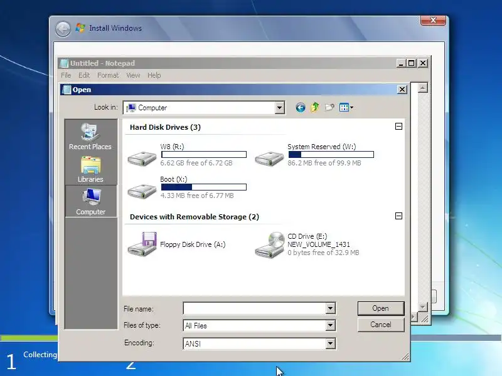Open the Look in dropdown
The width and height of the screenshot is (502, 376).
pos(279,108)
